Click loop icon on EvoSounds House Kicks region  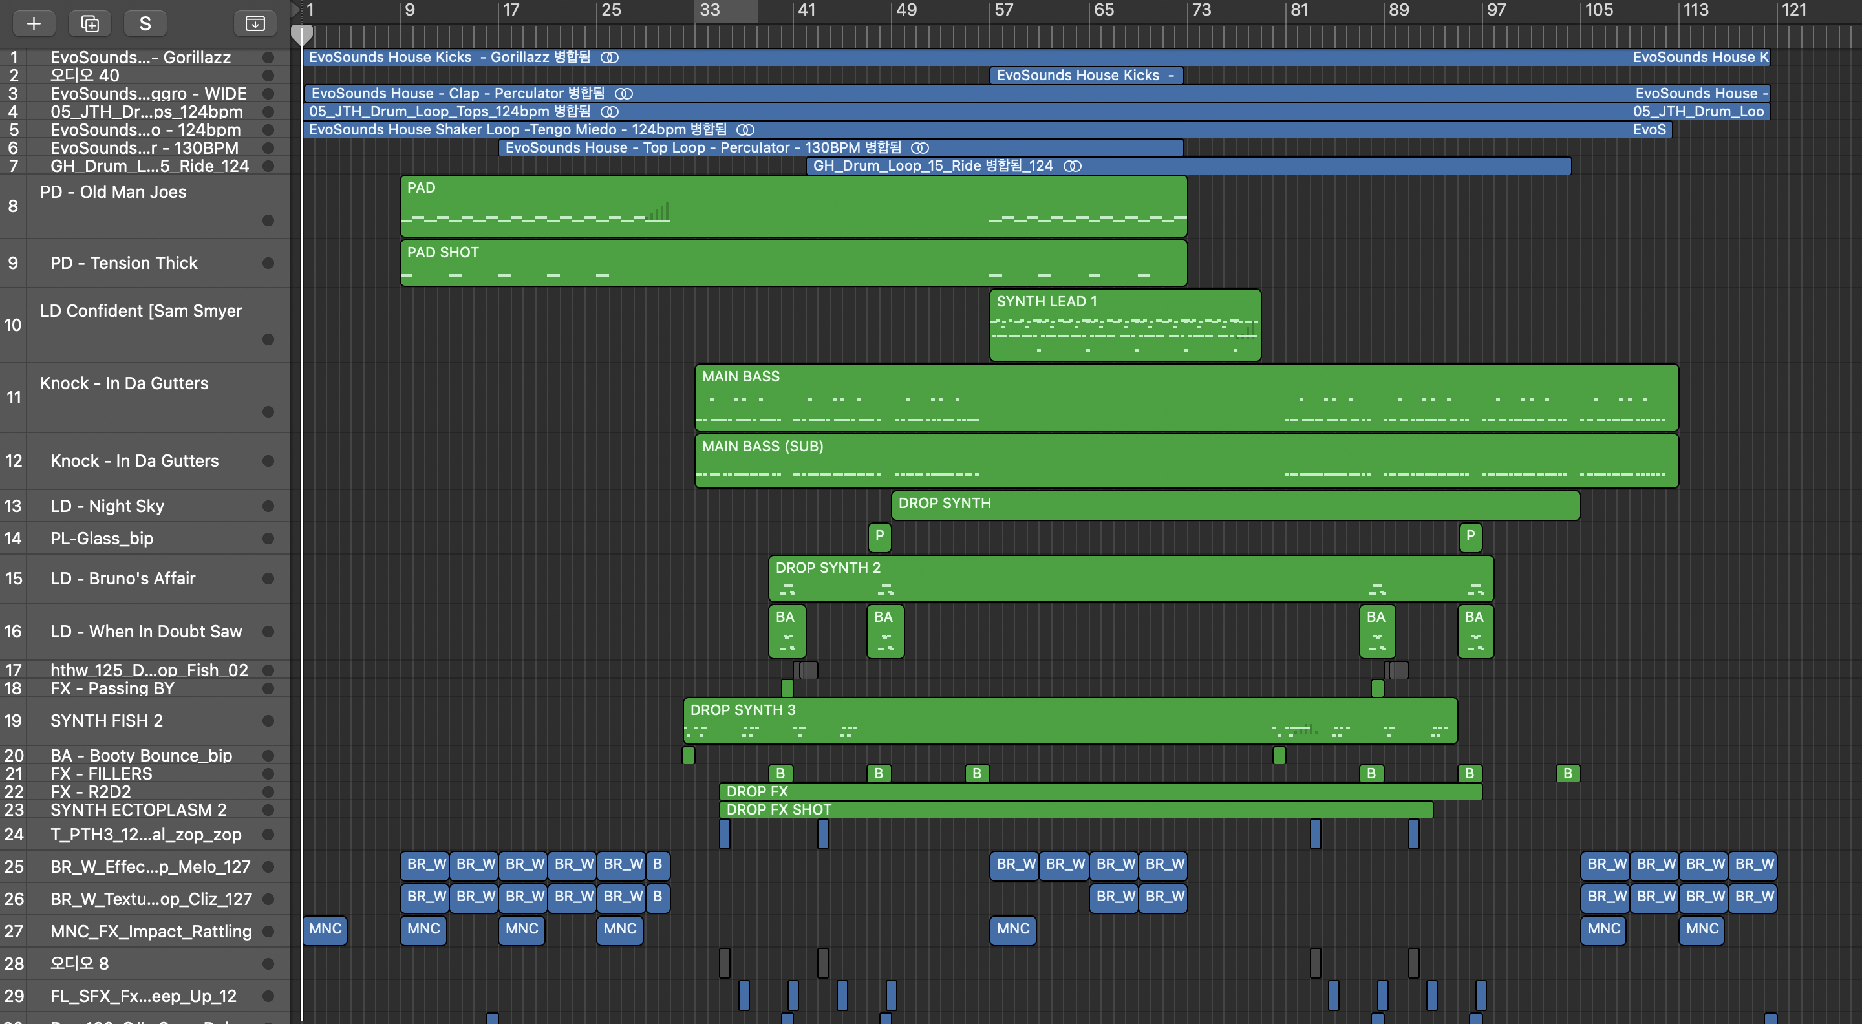pos(610,58)
